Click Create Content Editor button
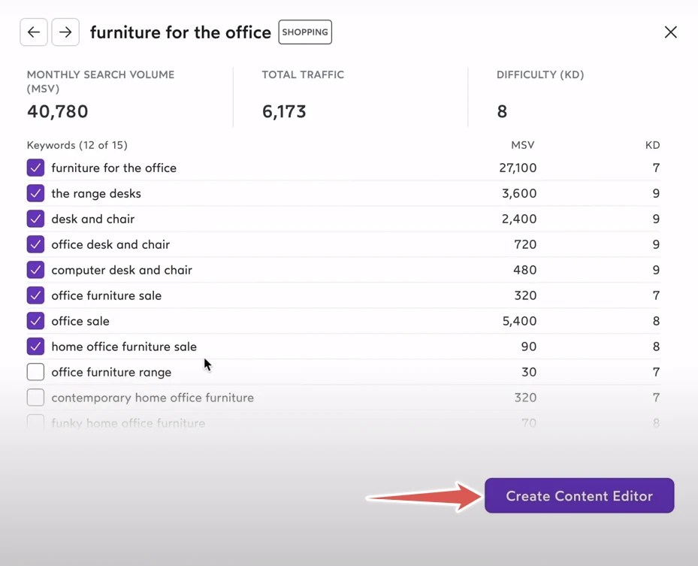This screenshot has width=698, height=566. pos(579,495)
